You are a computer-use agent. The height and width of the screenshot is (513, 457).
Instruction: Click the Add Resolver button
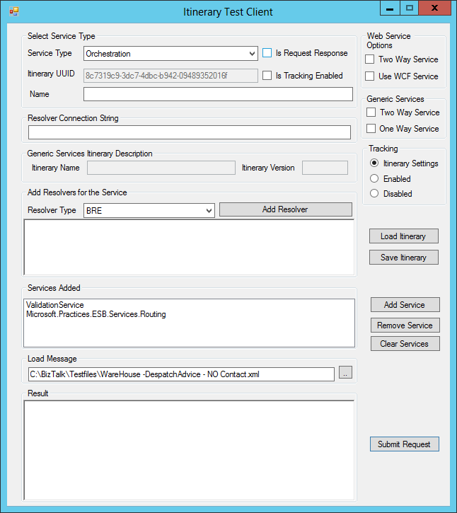[x=286, y=209]
